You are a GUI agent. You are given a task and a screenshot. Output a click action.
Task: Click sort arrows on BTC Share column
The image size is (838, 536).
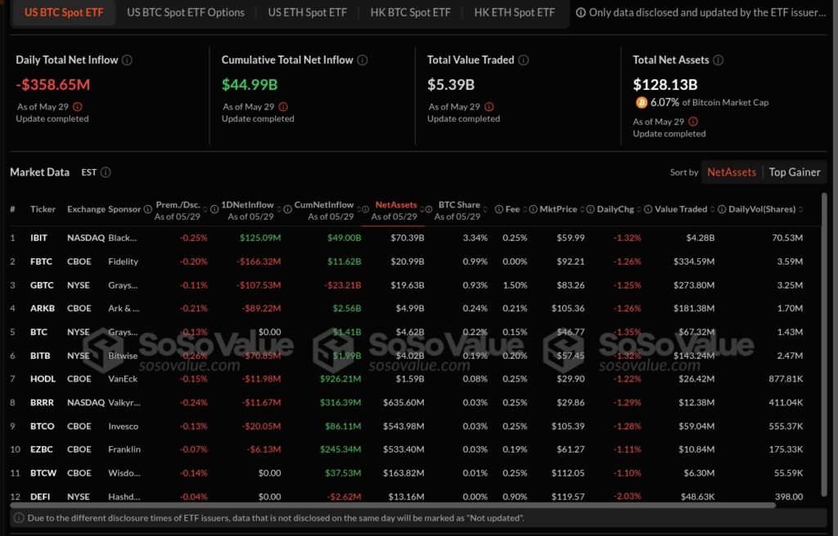click(x=484, y=209)
